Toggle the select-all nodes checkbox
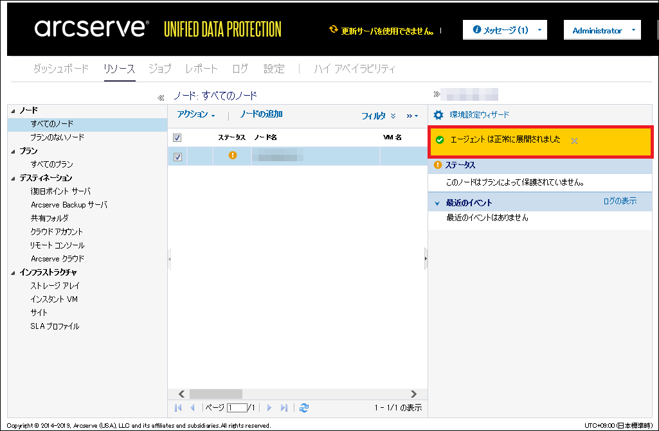The image size is (659, 431). pyautogui.click(x=177, y=138)
